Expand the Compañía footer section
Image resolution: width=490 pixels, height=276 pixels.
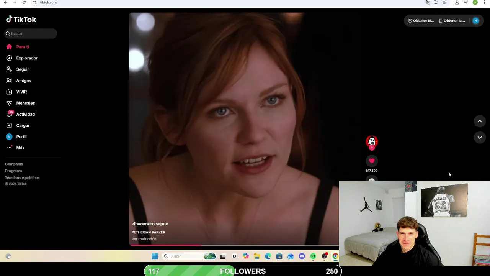pos(14,164)
